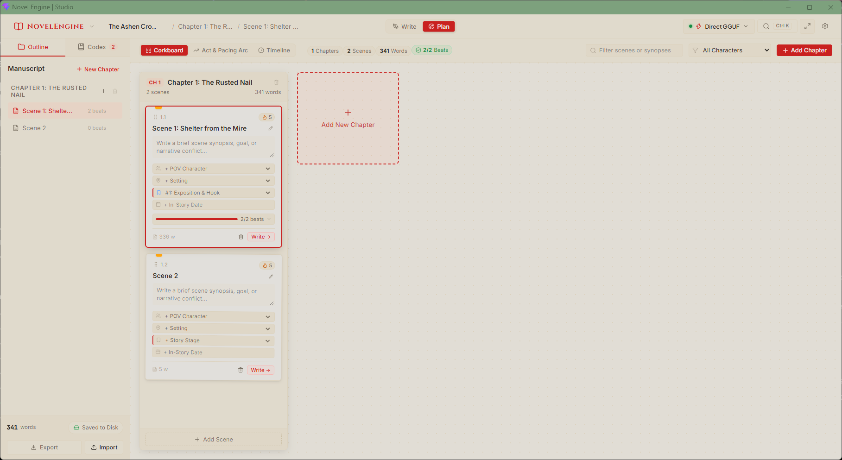Grab the drag handle of card 1.1
The width and height of the screenshot is (842, 460).
[155, 117]
